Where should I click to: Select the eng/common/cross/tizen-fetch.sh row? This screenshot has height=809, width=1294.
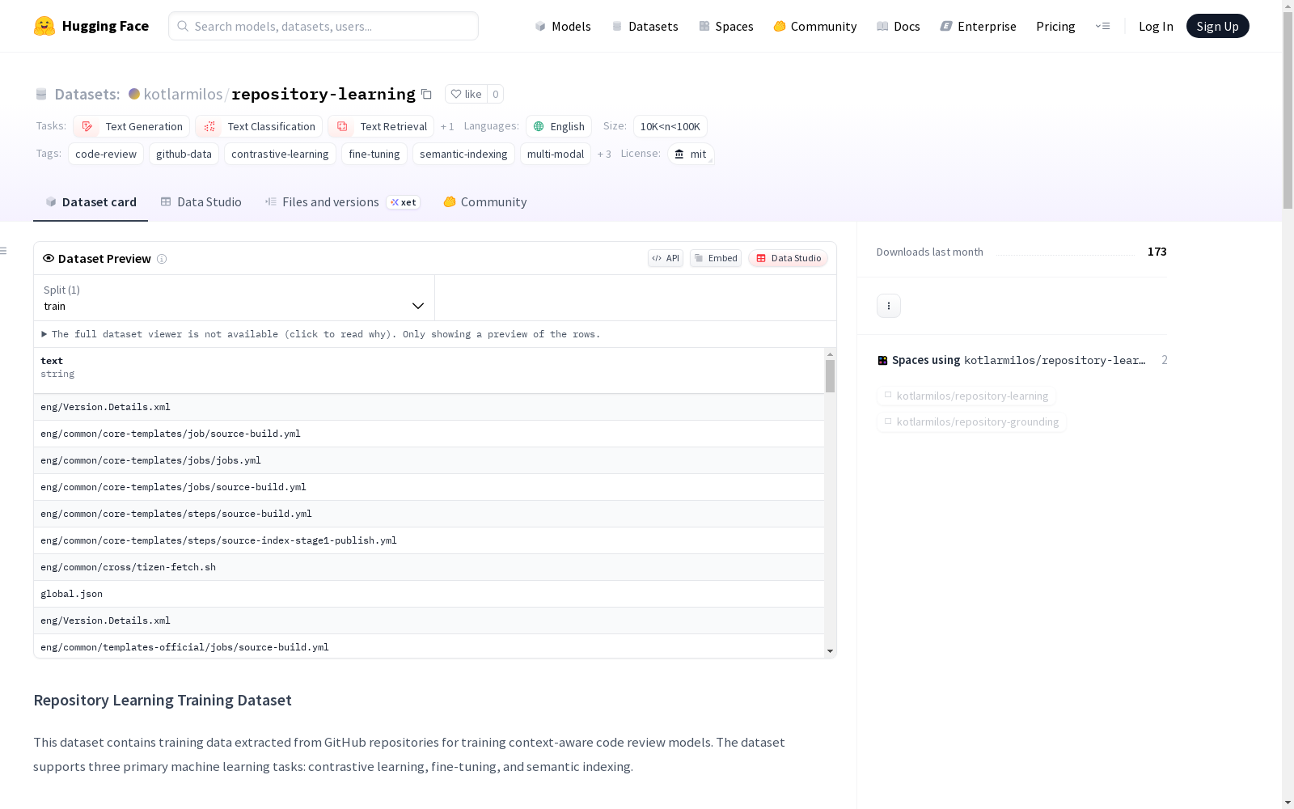click(429, 567)
